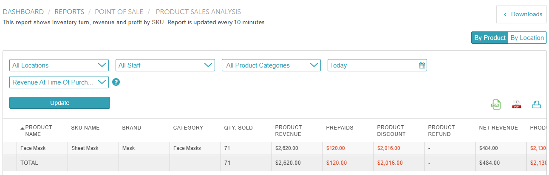This screenshot has height=175, width=549.
Task: Download report as PDF
Action: (516, 104)
